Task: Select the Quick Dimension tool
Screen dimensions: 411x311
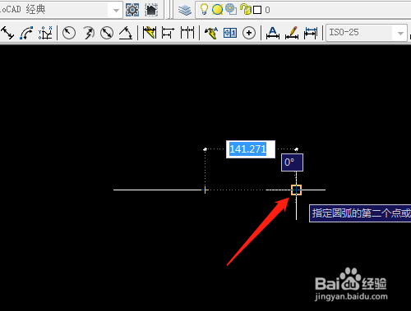Action: click(150, 33)
